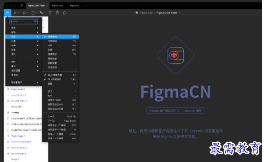Screen dimensions: 264x162
Task: Click component icon beside Section-icon-cn layer
Action: pos(8,148)
